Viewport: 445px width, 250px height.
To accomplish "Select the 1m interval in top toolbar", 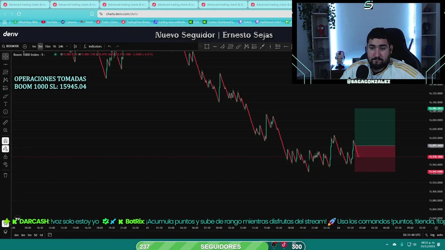I will [34, 47].
